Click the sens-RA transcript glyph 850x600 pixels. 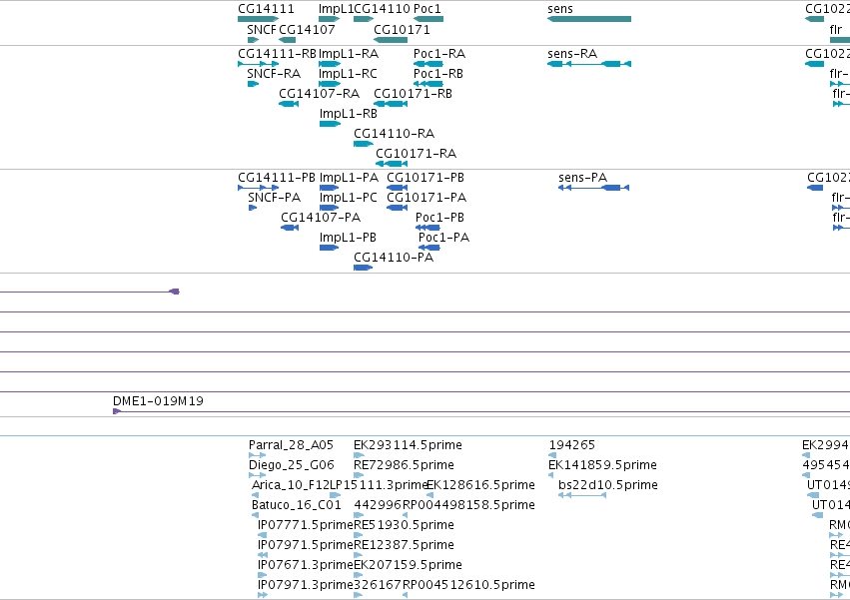coord(589,64)
